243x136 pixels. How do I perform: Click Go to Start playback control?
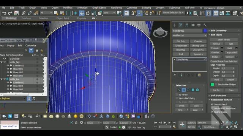(x=155, y=123)
